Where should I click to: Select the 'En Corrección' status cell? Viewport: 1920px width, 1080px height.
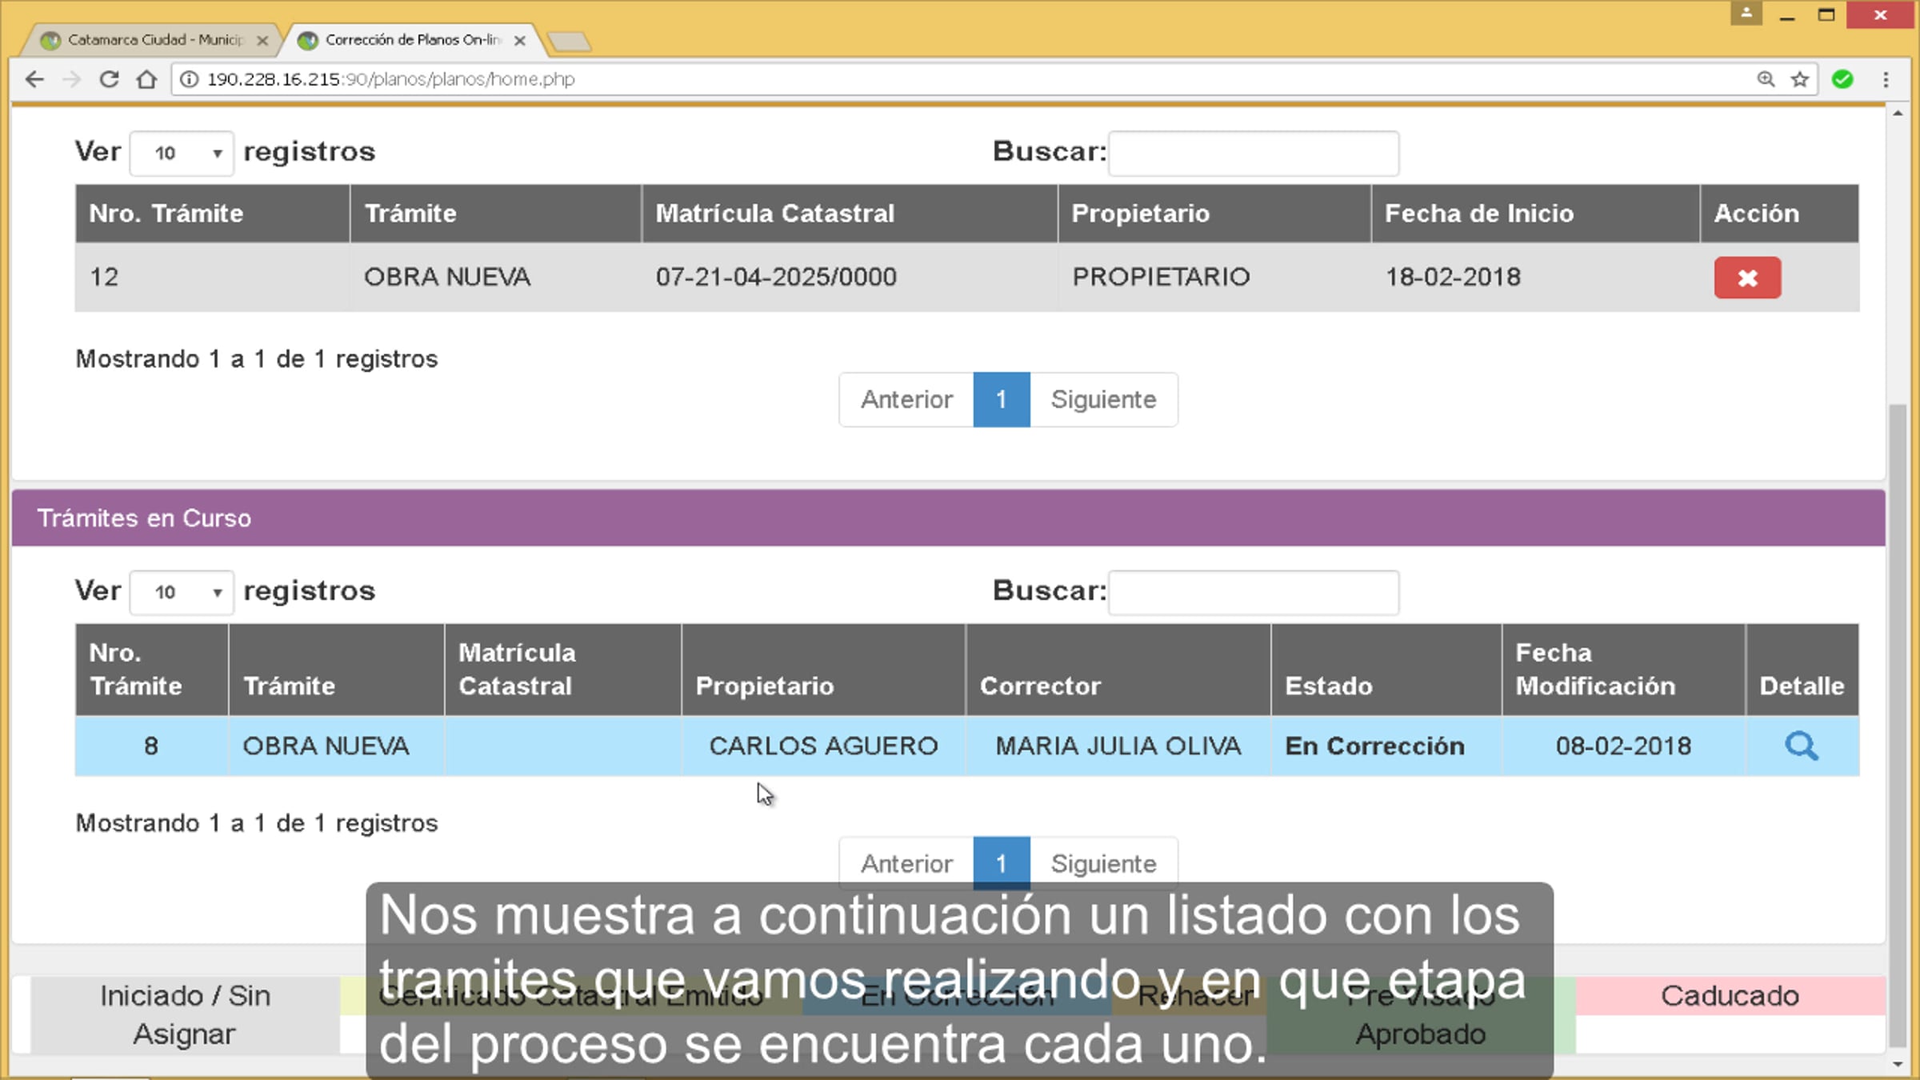(x=1386, y=746)
